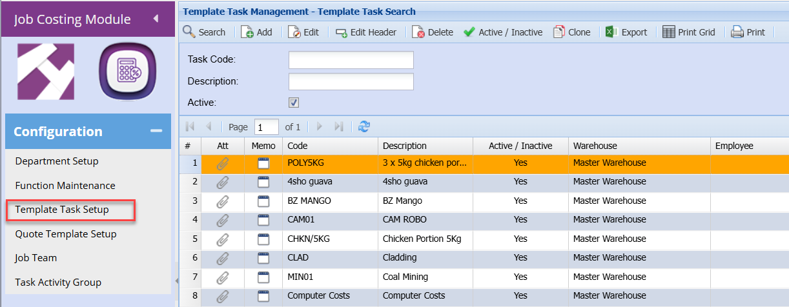The height and width of the screenshot is (307, 789).
Task: Refresh the template task grid
Action: [x=364, y=127]
